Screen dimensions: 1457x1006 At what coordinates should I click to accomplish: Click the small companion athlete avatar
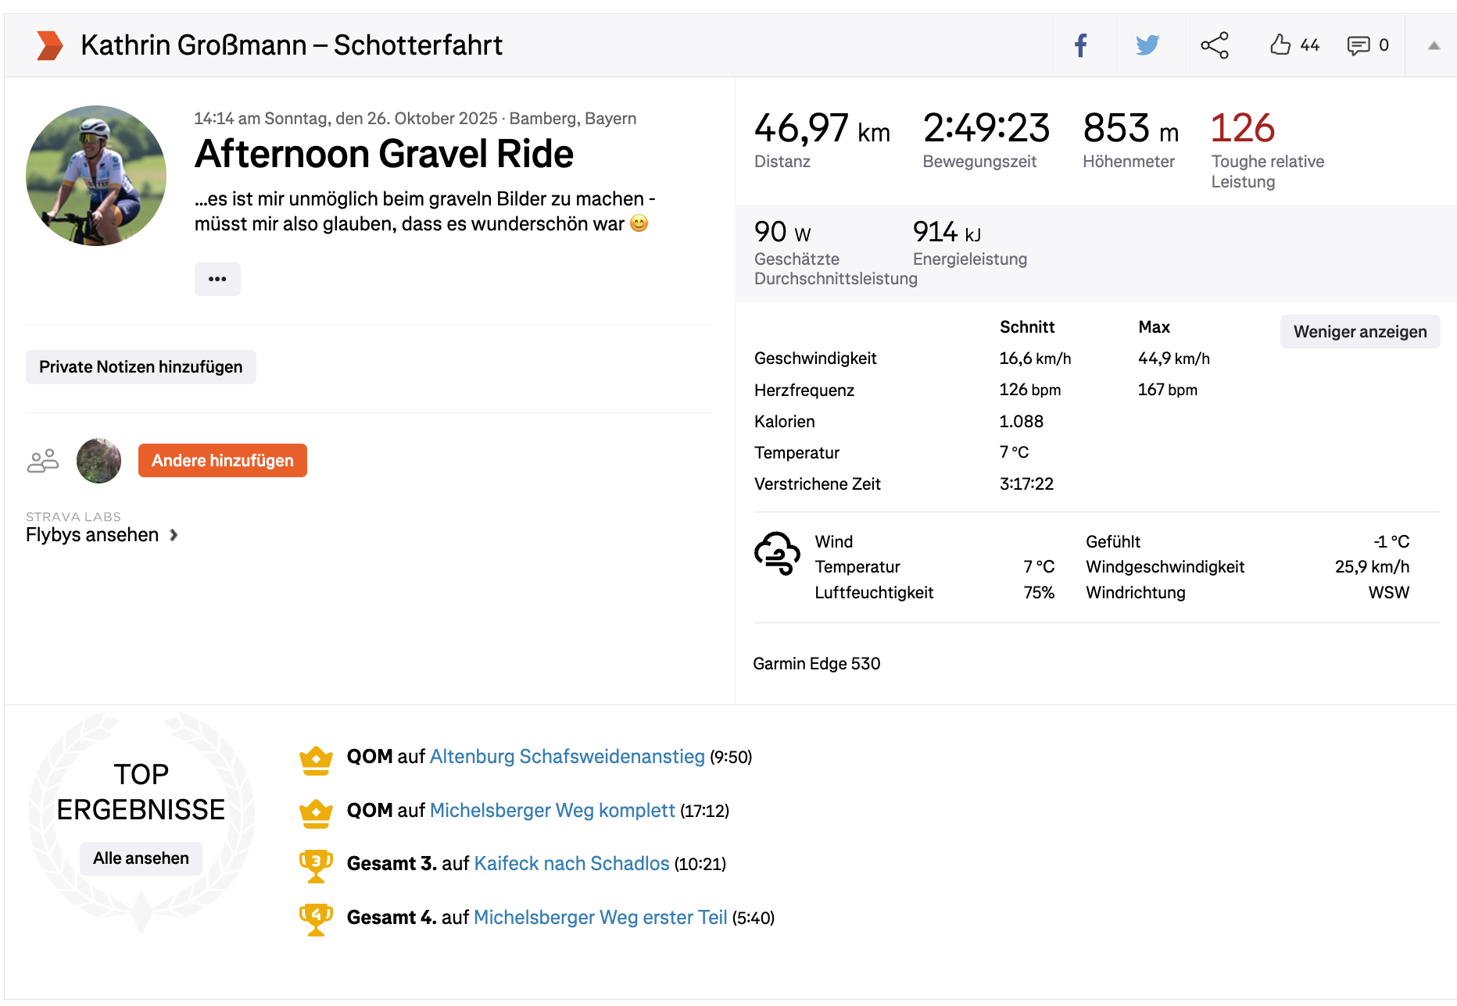point(98,461)
